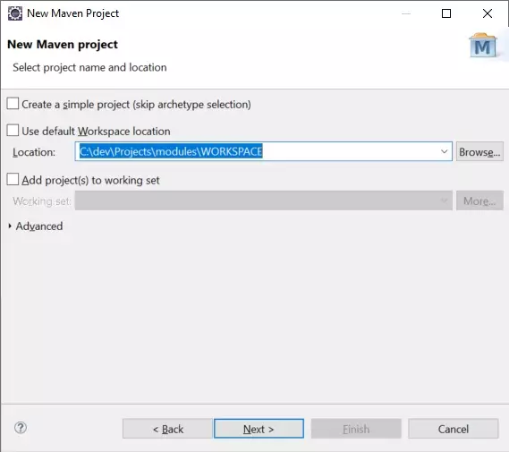
Task: Check Use default Workspace location
Action: (13, 130)
